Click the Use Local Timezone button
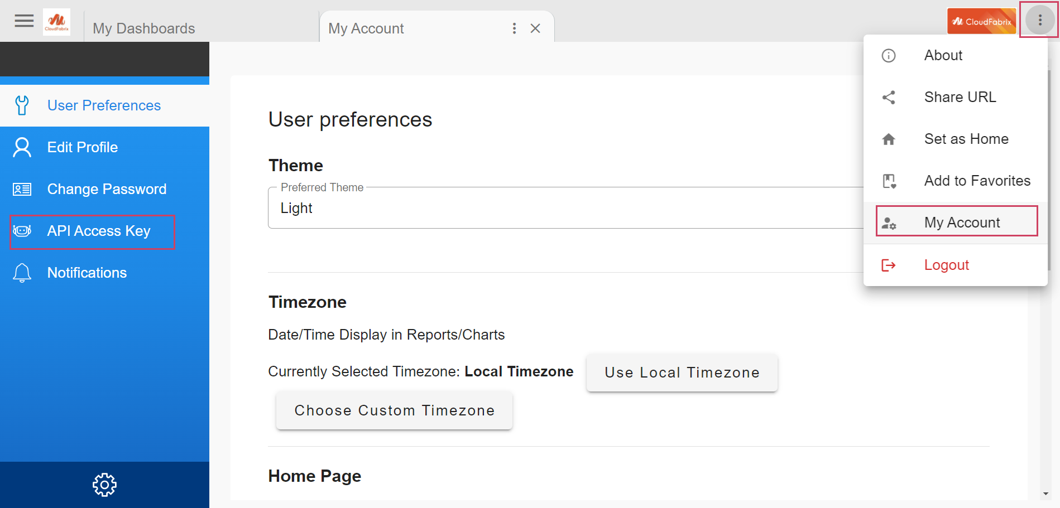1060x508 pixels. coord(682,372)
